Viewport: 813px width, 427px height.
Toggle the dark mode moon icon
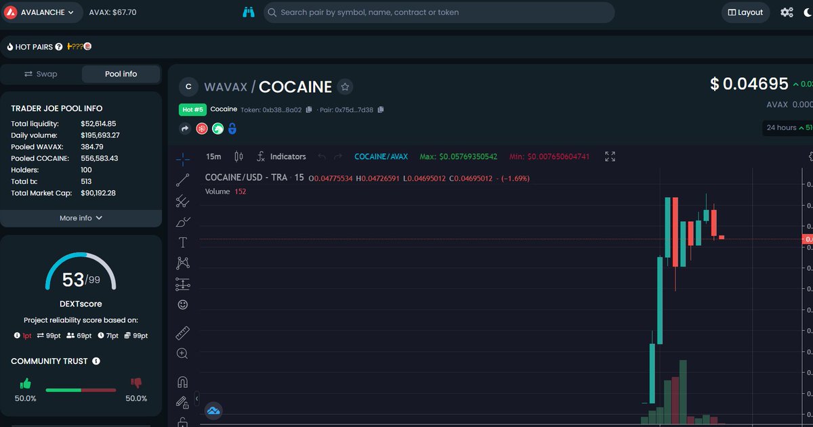[808, 12]
